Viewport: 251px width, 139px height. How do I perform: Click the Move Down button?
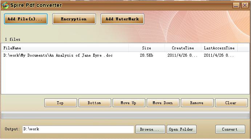click(163, 103)
